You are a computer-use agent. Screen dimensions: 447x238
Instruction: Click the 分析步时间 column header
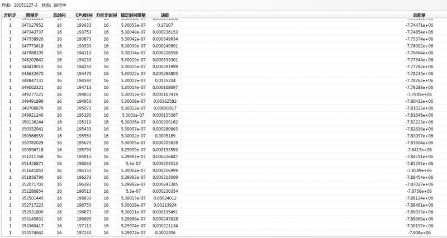[106, 15]
